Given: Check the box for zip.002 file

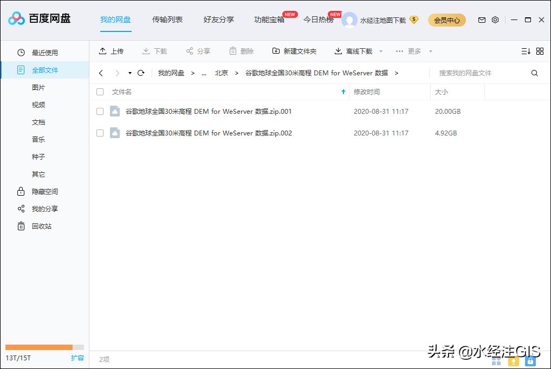Looking at the screenshot, I should (100, 133).
